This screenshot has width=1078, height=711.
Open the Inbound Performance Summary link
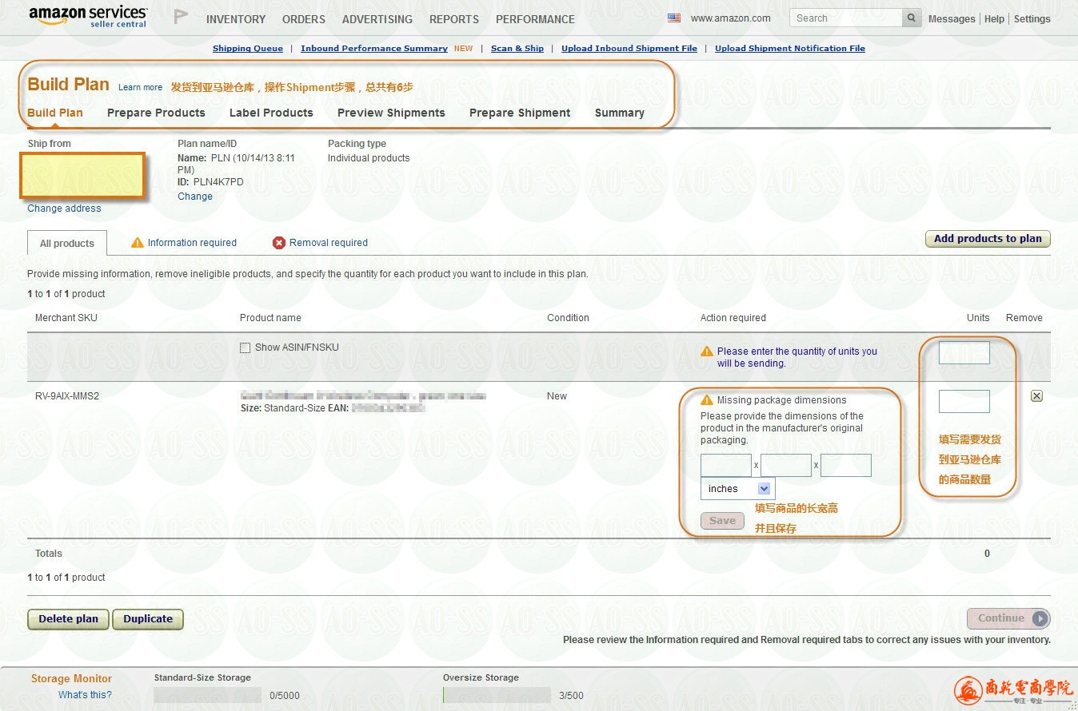[x=374, y=49]
